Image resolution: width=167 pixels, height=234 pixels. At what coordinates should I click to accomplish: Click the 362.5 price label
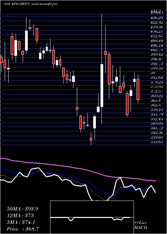pos(156,105)
